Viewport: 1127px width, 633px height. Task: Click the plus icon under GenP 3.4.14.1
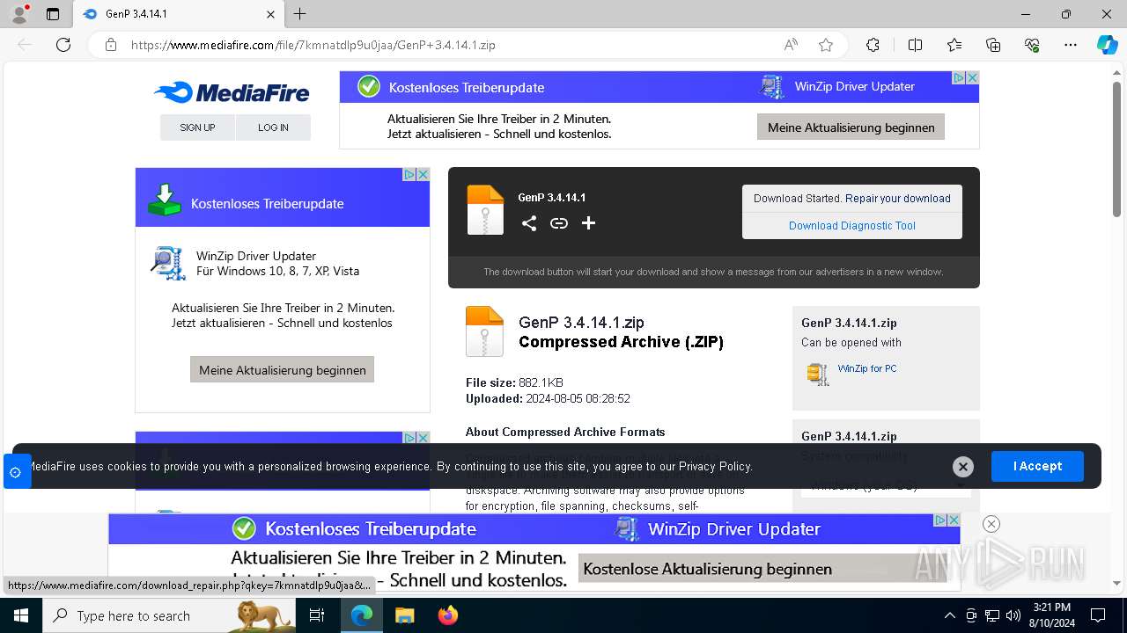coord(588,223)
